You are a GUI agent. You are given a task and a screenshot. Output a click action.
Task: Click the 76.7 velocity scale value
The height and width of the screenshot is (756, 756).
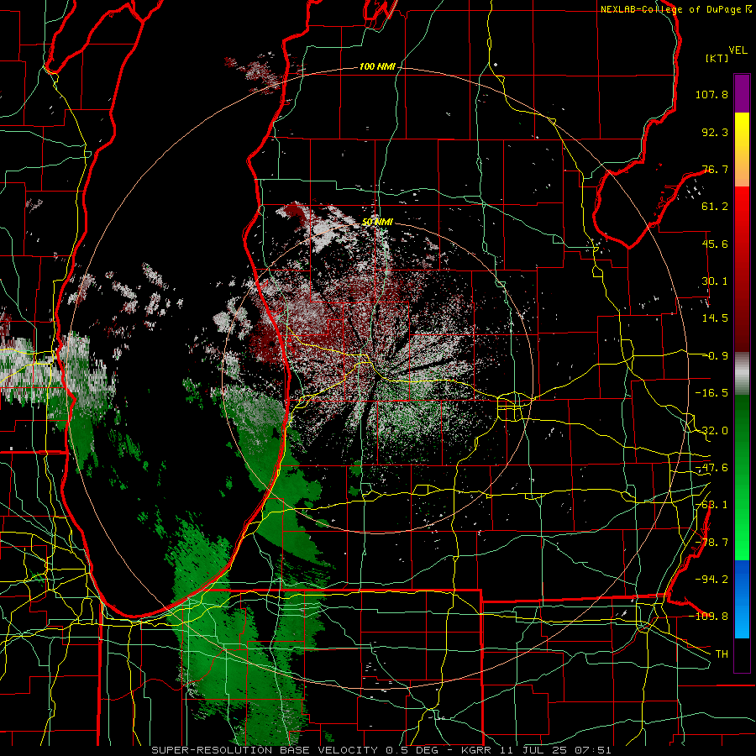[715, 169]
